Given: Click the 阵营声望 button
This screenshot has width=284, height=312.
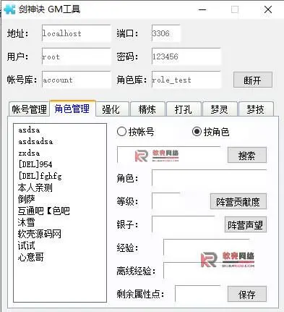Looking at the screenshot, I should [246, 224].
